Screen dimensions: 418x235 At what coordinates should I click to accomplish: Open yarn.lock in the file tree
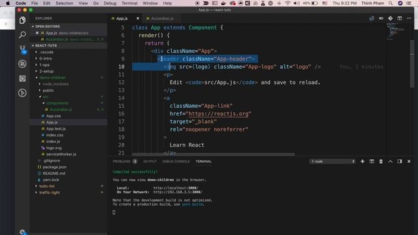pyautogui.click(x=51, y=180)
